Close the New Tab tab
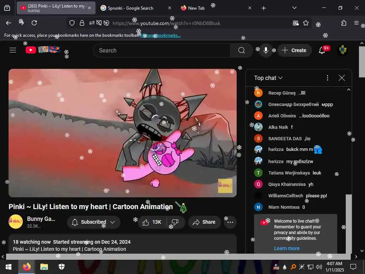The width and height of the screenshot is (365, 274). point(250,8)
